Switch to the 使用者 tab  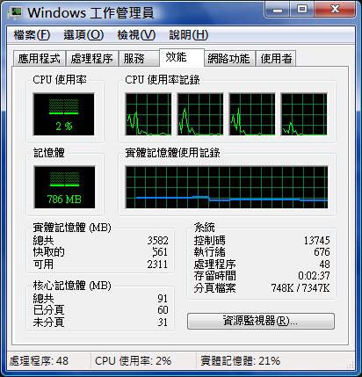[276, 59]
